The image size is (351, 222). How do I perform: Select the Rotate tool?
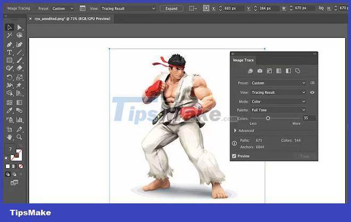point(10,78)
